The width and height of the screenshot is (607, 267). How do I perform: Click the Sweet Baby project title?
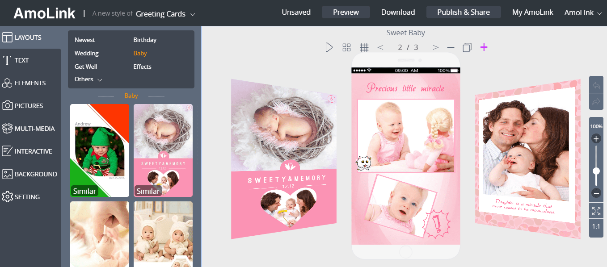(x=405, y=33)
